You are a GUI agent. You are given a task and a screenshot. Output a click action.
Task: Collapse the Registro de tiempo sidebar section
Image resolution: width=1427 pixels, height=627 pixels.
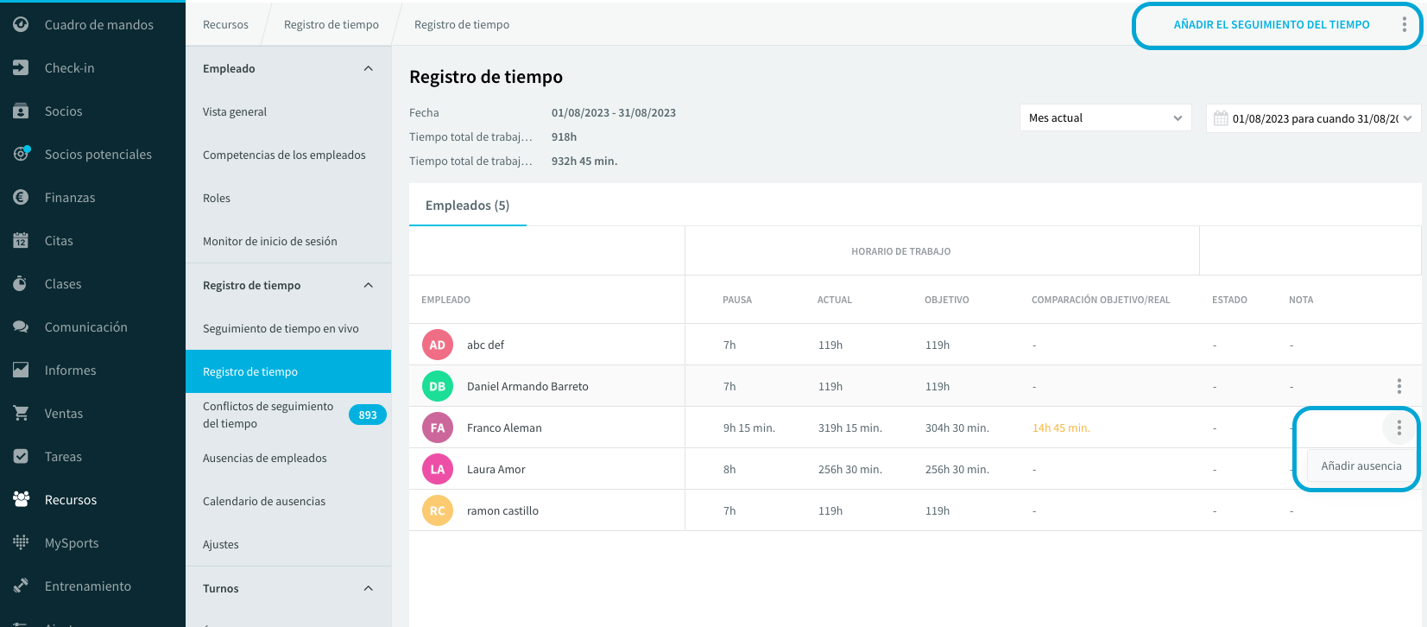point(369,285)
